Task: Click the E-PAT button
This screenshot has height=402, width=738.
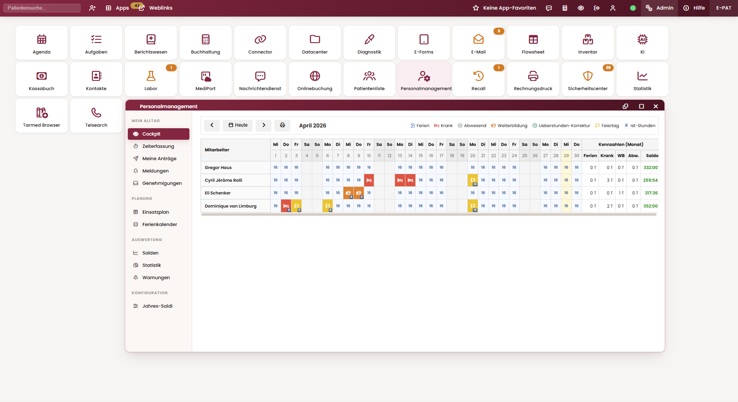Action: tap(724, 8)
